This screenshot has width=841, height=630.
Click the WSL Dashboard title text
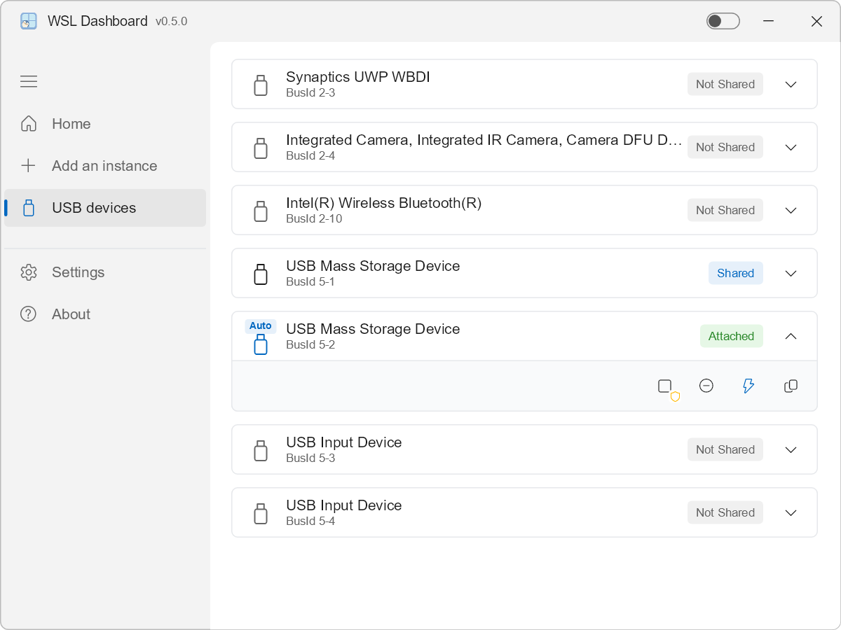pos(97,21)
